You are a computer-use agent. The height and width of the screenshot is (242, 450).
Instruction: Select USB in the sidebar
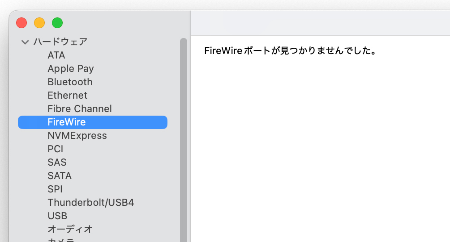click(57, 216)
